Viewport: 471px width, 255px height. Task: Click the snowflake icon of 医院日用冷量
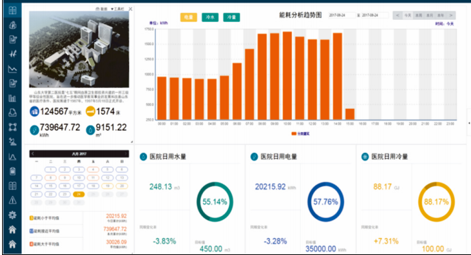click(365, 156)
